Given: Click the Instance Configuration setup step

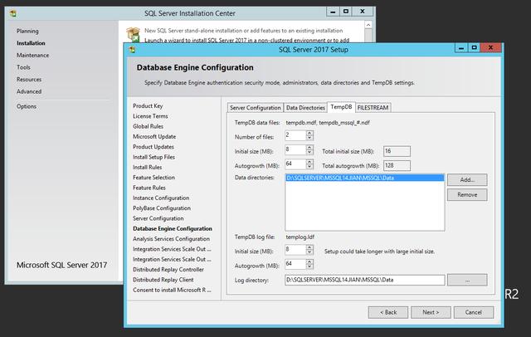Looking at the screenshot, I should click(x=161, y=198).
